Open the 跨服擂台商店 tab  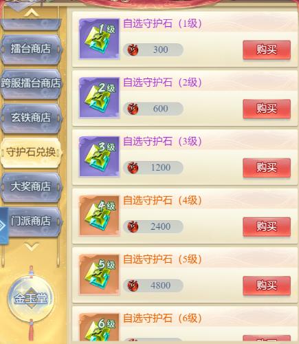click(x=31, y=83)
